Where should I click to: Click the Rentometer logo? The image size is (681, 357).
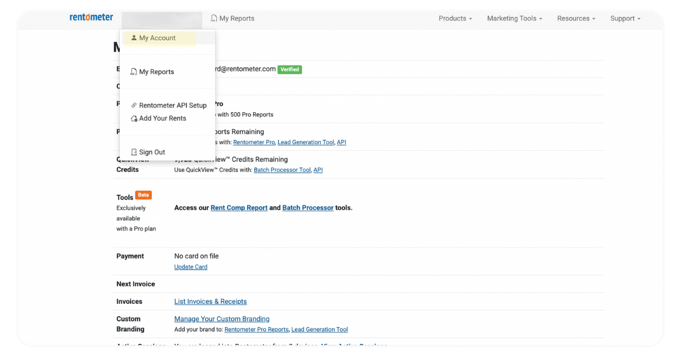[x=91, y=18]
